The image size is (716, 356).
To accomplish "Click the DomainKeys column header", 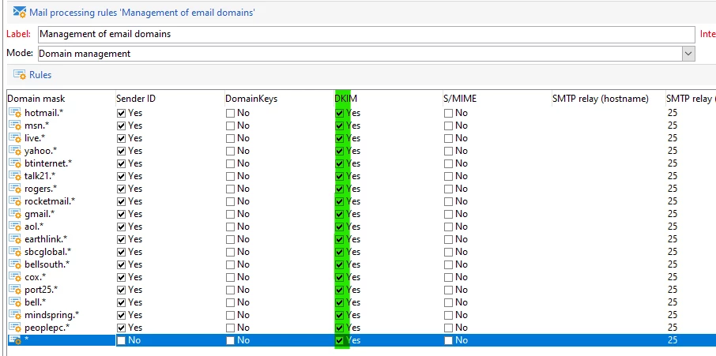I will coord(251,99).
